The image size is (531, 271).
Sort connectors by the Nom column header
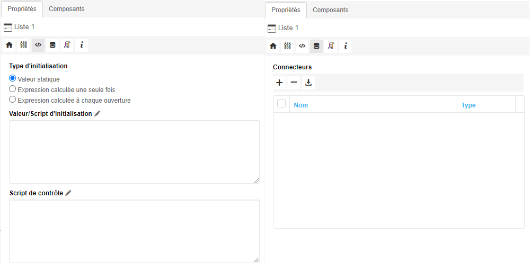tap(301, 105)
